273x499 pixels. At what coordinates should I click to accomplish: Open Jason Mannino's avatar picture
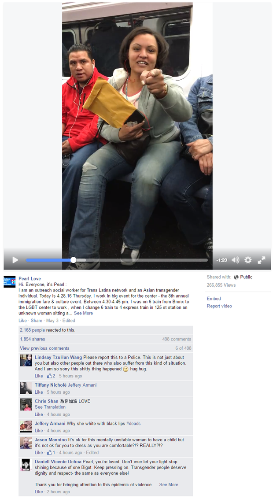[26, 443]
